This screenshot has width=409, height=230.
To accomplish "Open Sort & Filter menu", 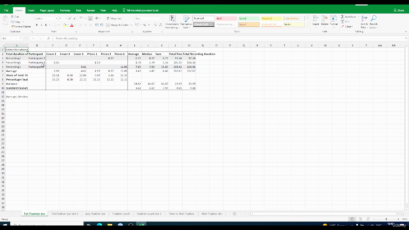I will pyautogui.click(x=364, y=22).
